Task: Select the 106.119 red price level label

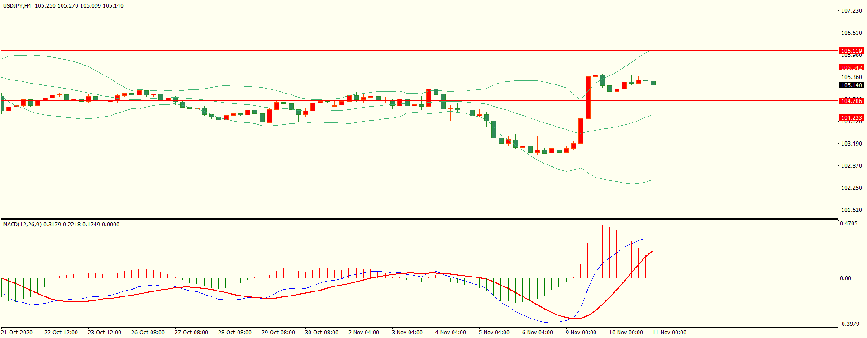Action: tap(851, 51)
